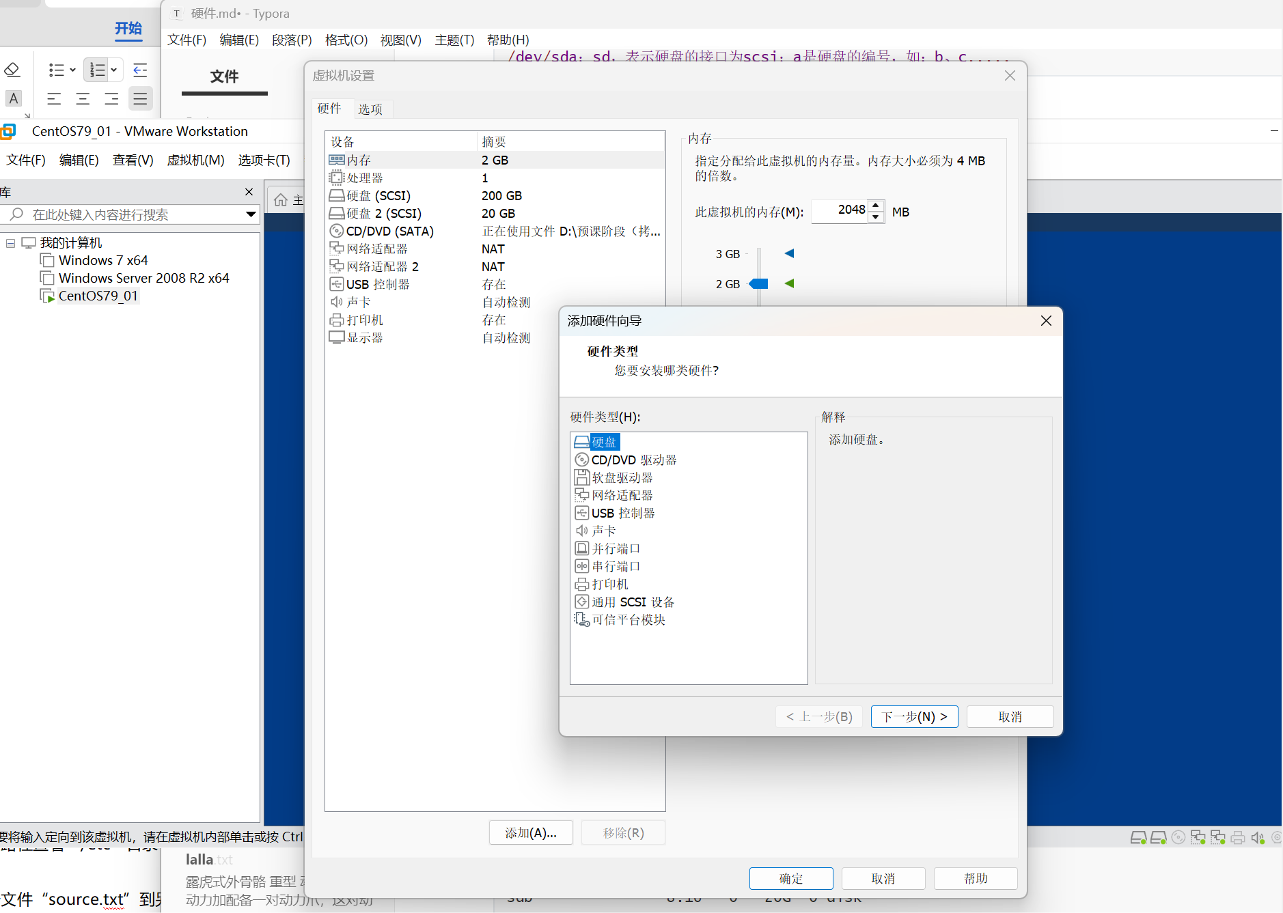Viewport: 1283px width, 913px height.
Task: Open the bullet list dropdown arrow
Action: click(x=72, y=70)
